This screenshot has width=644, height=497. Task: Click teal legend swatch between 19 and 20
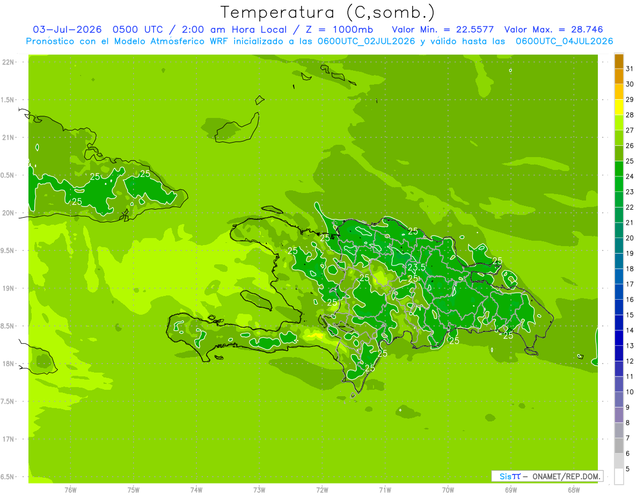click(619, 246)
